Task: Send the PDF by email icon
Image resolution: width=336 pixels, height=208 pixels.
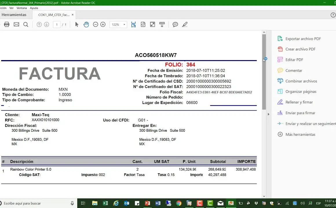Action: [x=16, y=24]
